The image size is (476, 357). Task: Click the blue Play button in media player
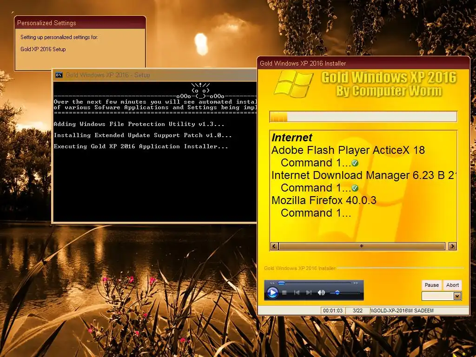point(272,293)
